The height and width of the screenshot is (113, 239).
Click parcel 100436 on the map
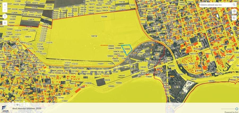coord(107,80)
